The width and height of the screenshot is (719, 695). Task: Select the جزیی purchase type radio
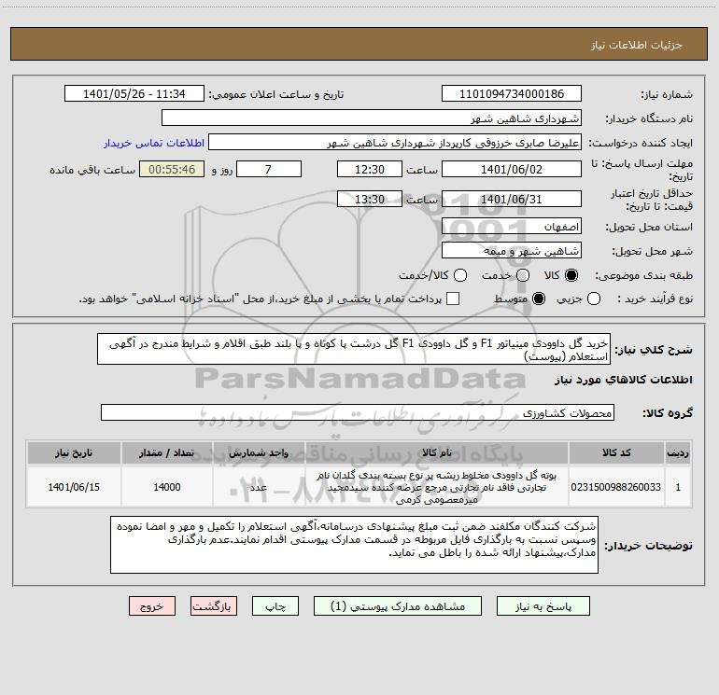coord(594,299)
